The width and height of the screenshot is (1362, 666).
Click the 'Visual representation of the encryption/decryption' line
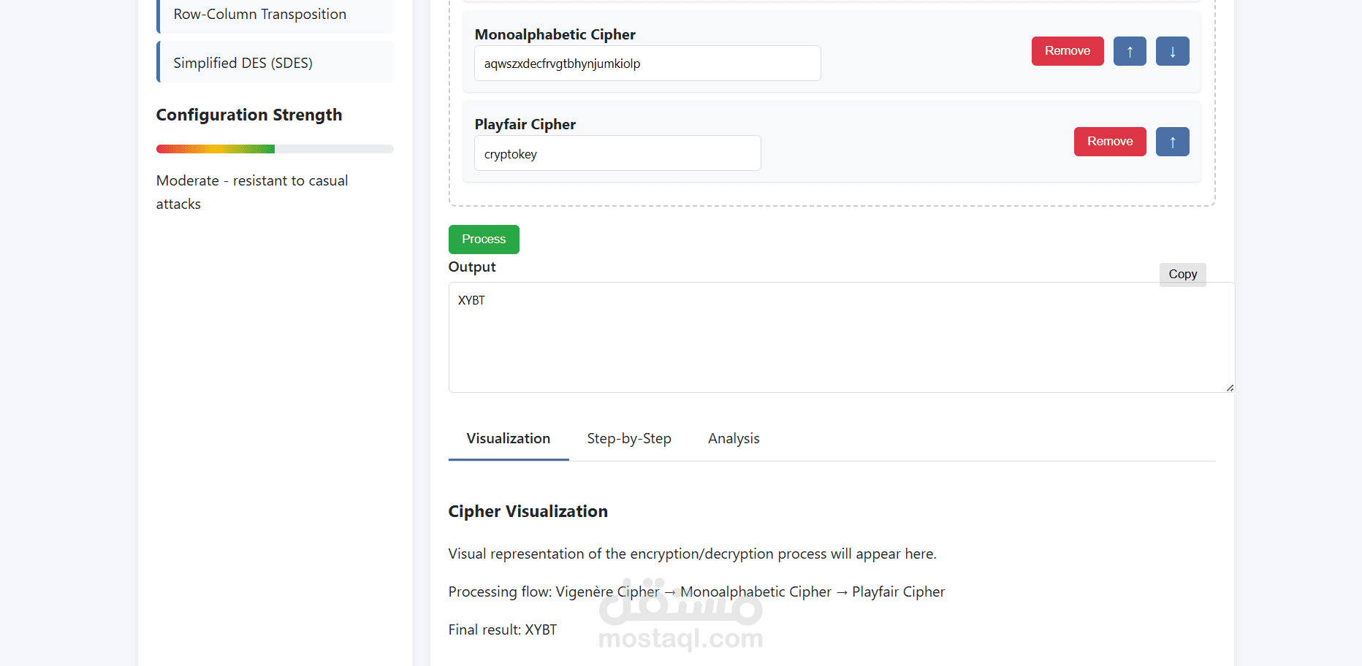[x=692, y=554]
